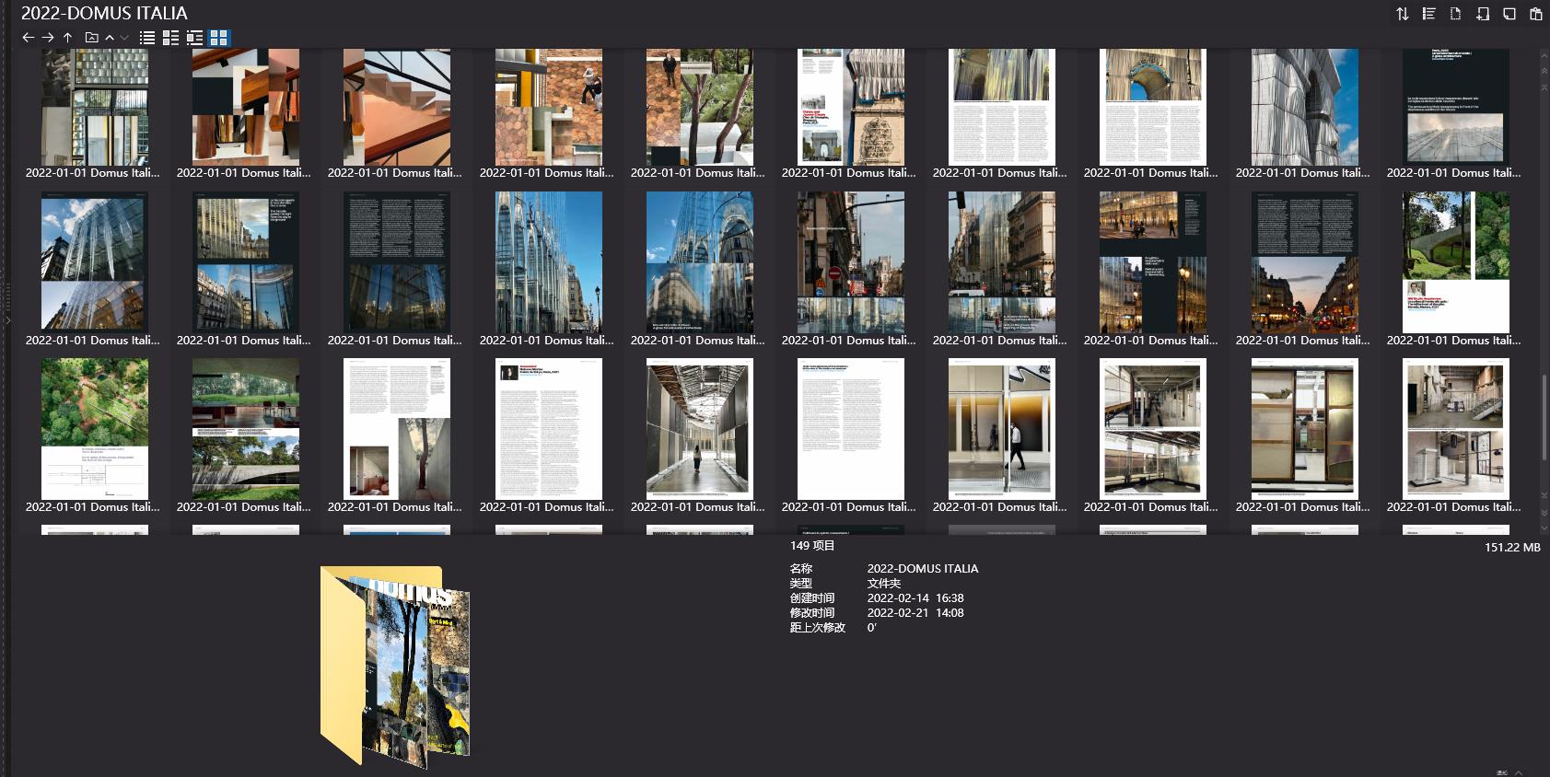Viewport: 1550px width, 777px height.
Task: Select the green lawn page with portrait photo
Action: (x=1455, y=262)
